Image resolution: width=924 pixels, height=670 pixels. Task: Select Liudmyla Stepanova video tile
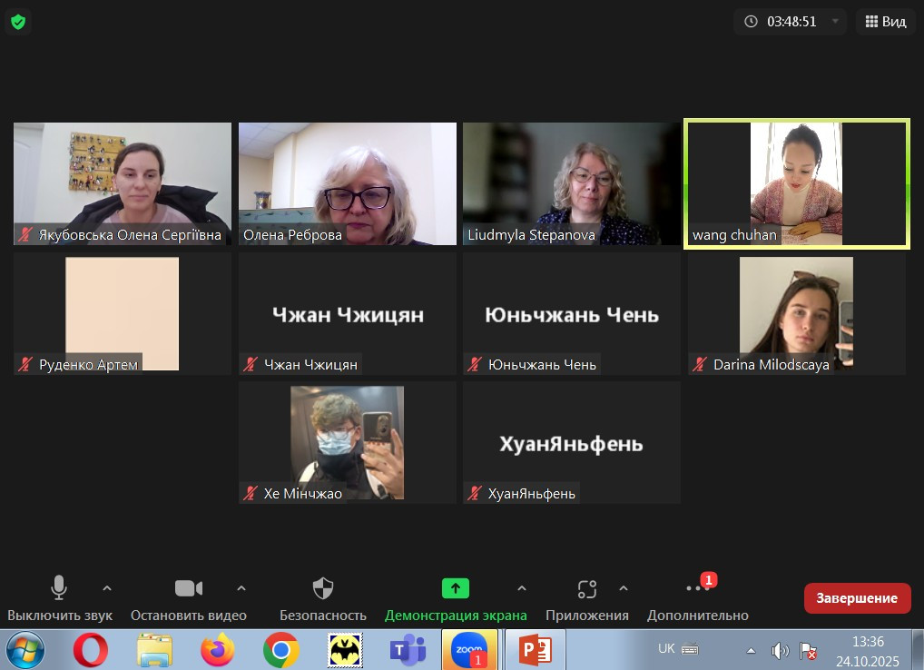pos(572,184)
